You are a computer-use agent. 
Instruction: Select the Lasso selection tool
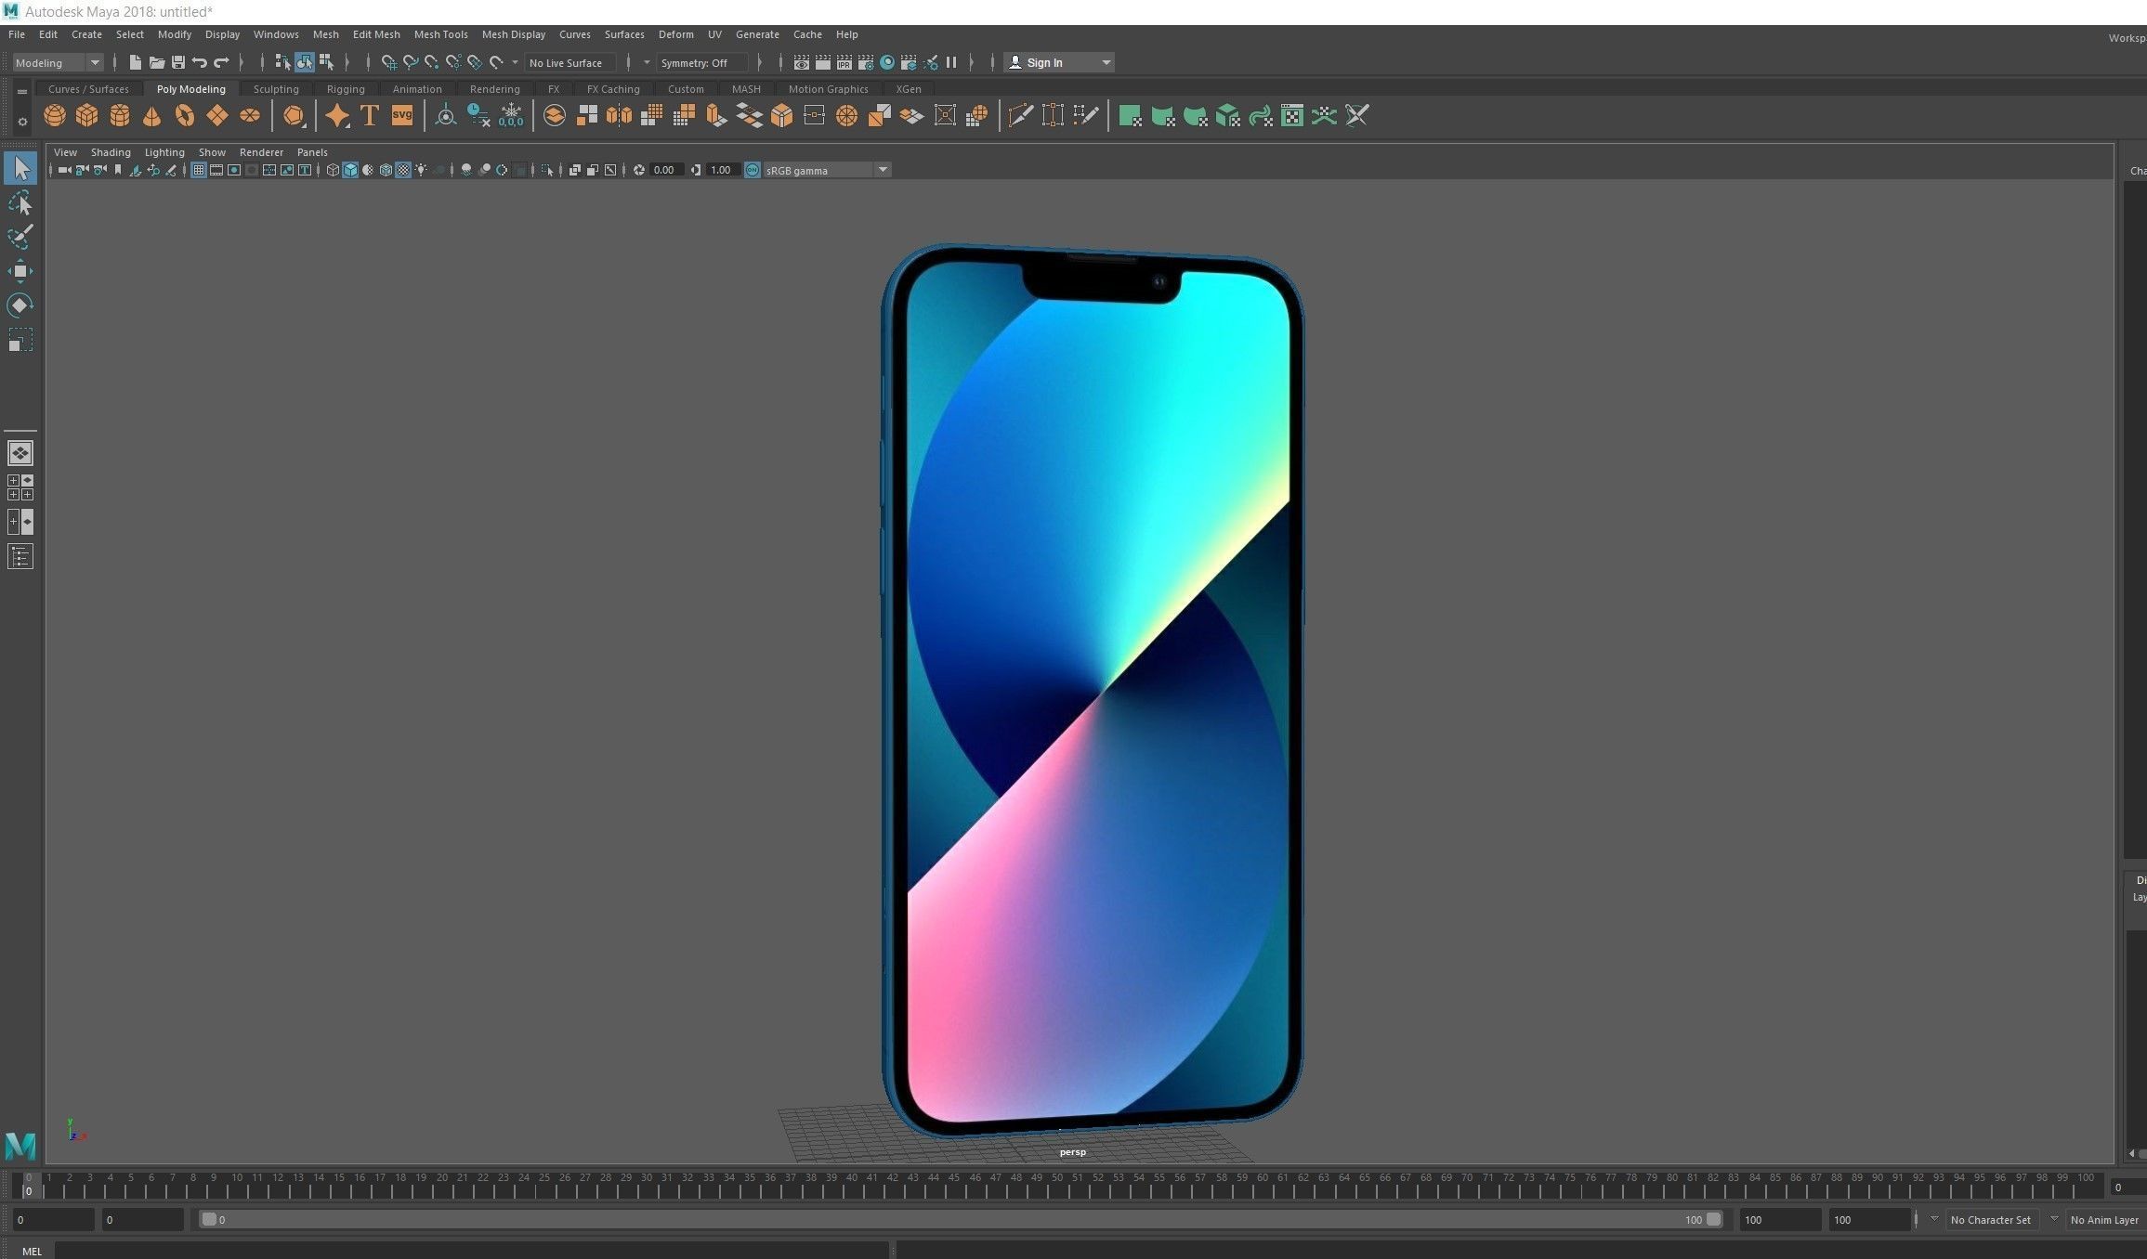click(x=20, y=202)
